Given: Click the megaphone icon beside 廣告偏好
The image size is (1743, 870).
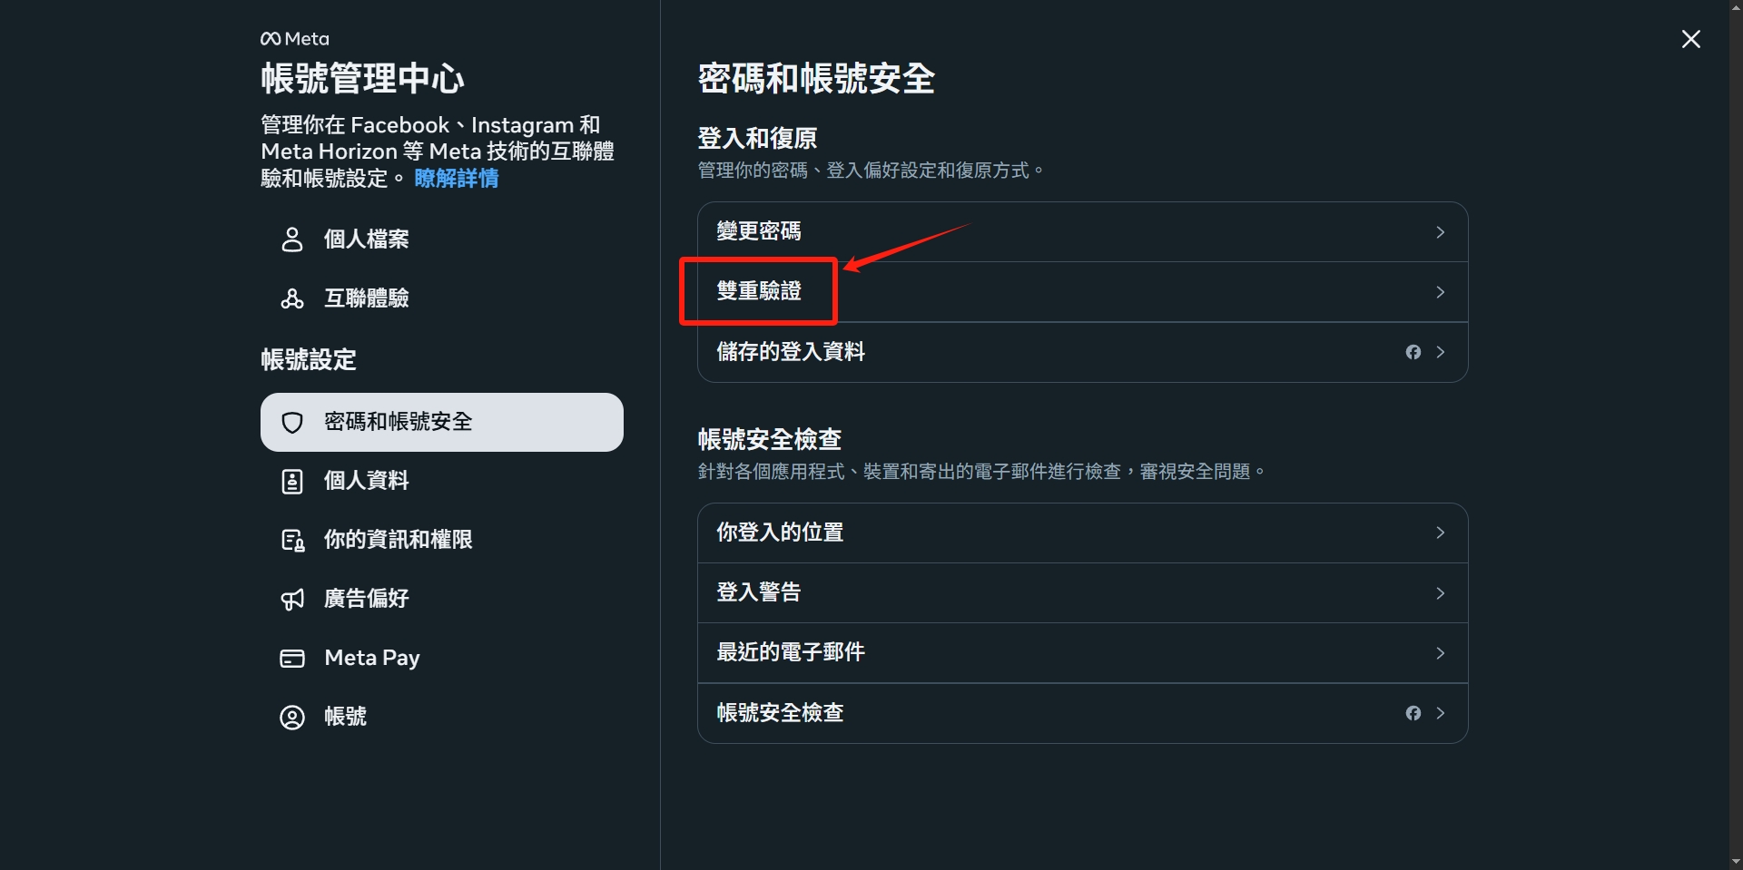Looking at the screenshot, I should 291,600.
